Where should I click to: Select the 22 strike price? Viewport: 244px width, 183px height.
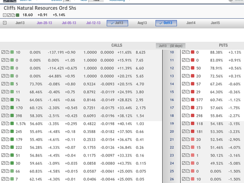point(172,148)
